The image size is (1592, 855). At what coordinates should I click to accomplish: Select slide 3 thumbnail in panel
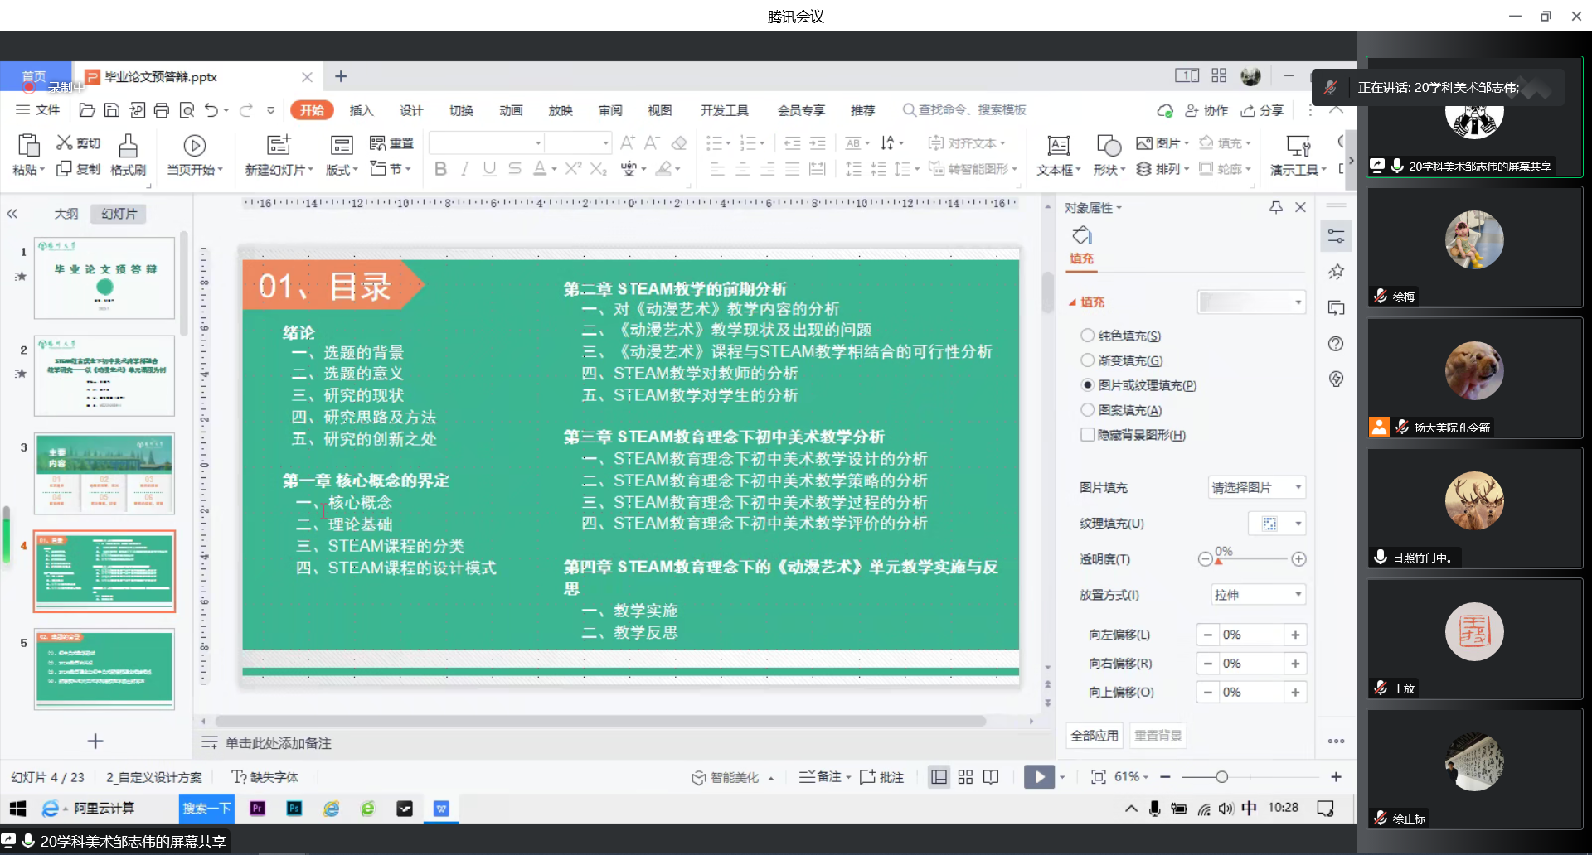pyautogui.click(x=104, y=474)
